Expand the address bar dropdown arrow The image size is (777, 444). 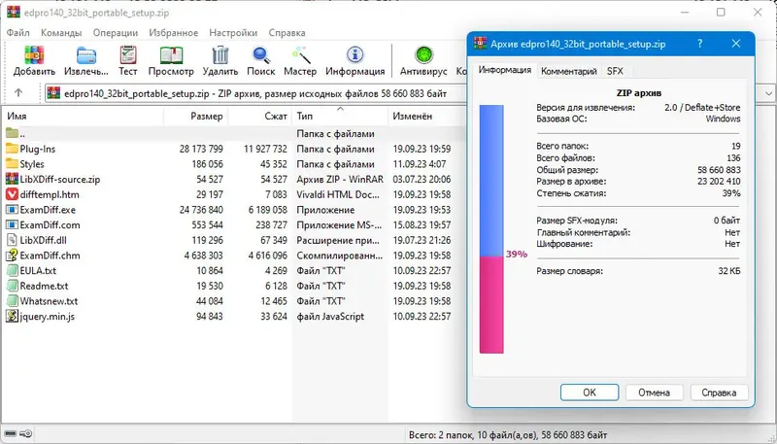768,93
